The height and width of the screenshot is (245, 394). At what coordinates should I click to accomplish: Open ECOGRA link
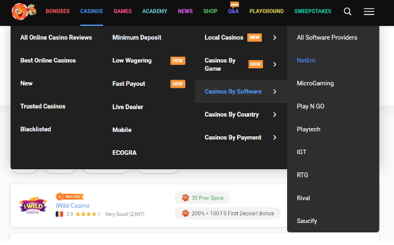[x=125, y=153]
